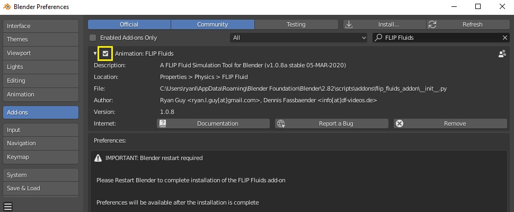The width and height of the screenshot is (514, 212).
Task: Click the circular arrows icon on the Refresh button
Action: click(x=433, y=24)
